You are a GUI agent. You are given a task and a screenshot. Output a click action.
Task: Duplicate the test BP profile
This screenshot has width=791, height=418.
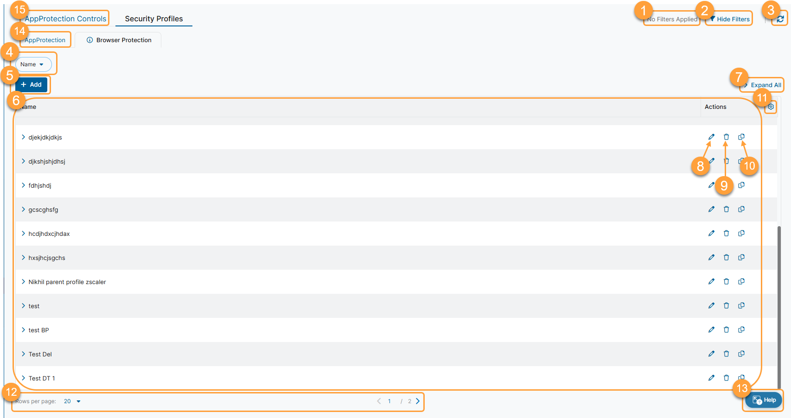[x=741, y=330]
